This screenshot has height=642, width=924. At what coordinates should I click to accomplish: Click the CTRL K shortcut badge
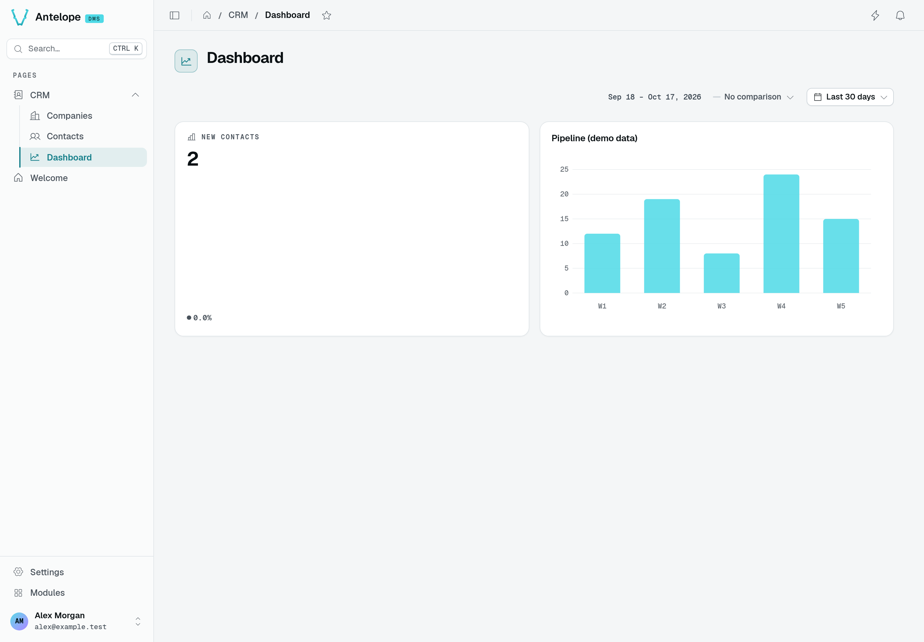[x=125, y=49]
